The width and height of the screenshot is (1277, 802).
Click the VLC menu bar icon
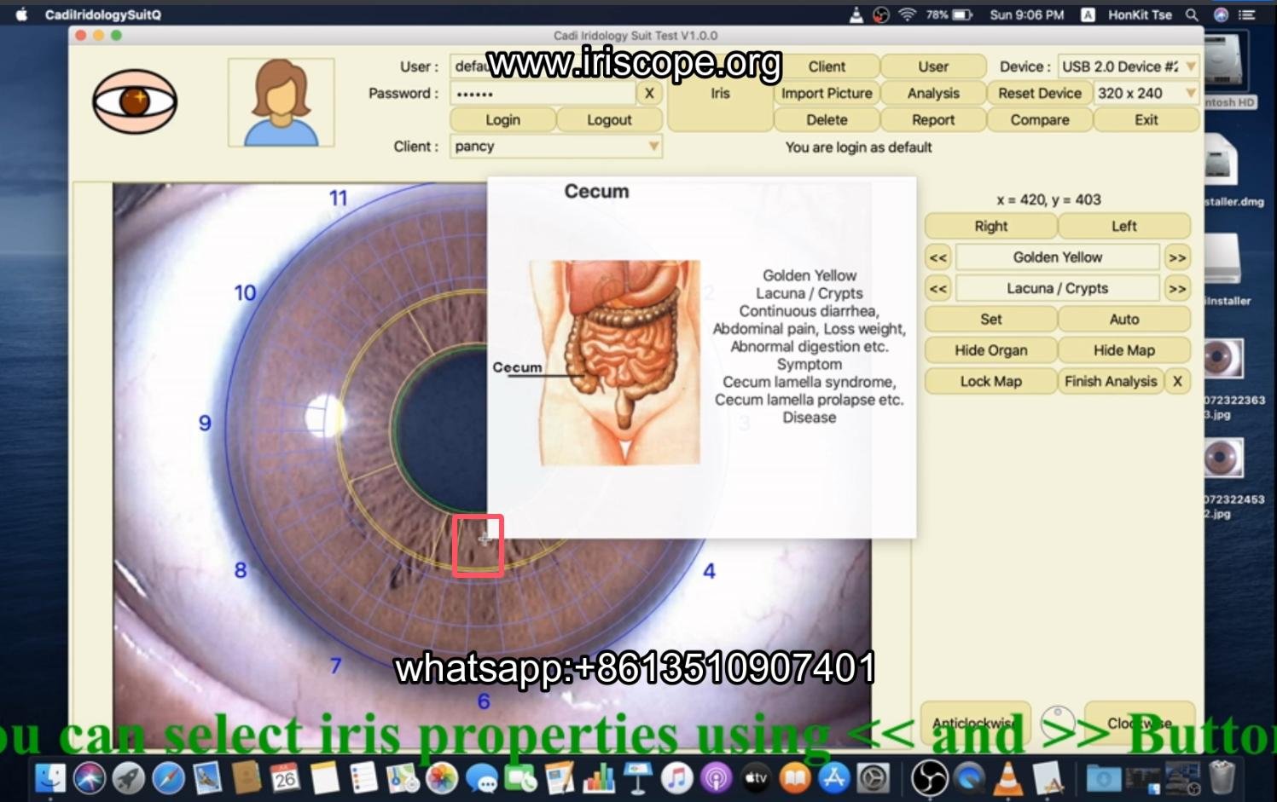click(x=856, y=14)
